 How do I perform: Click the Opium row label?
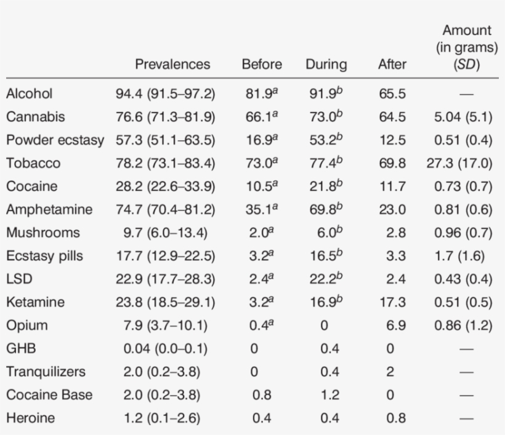26,325
